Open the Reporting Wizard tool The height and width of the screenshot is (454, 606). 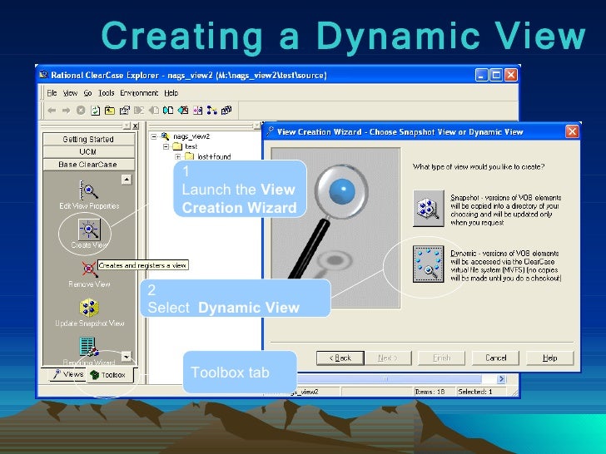coord(88,351)
